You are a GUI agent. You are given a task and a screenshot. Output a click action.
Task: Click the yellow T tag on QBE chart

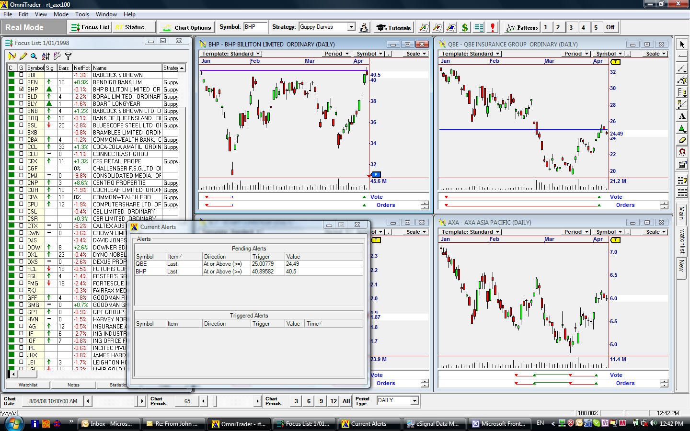click(x=615, y=62)
